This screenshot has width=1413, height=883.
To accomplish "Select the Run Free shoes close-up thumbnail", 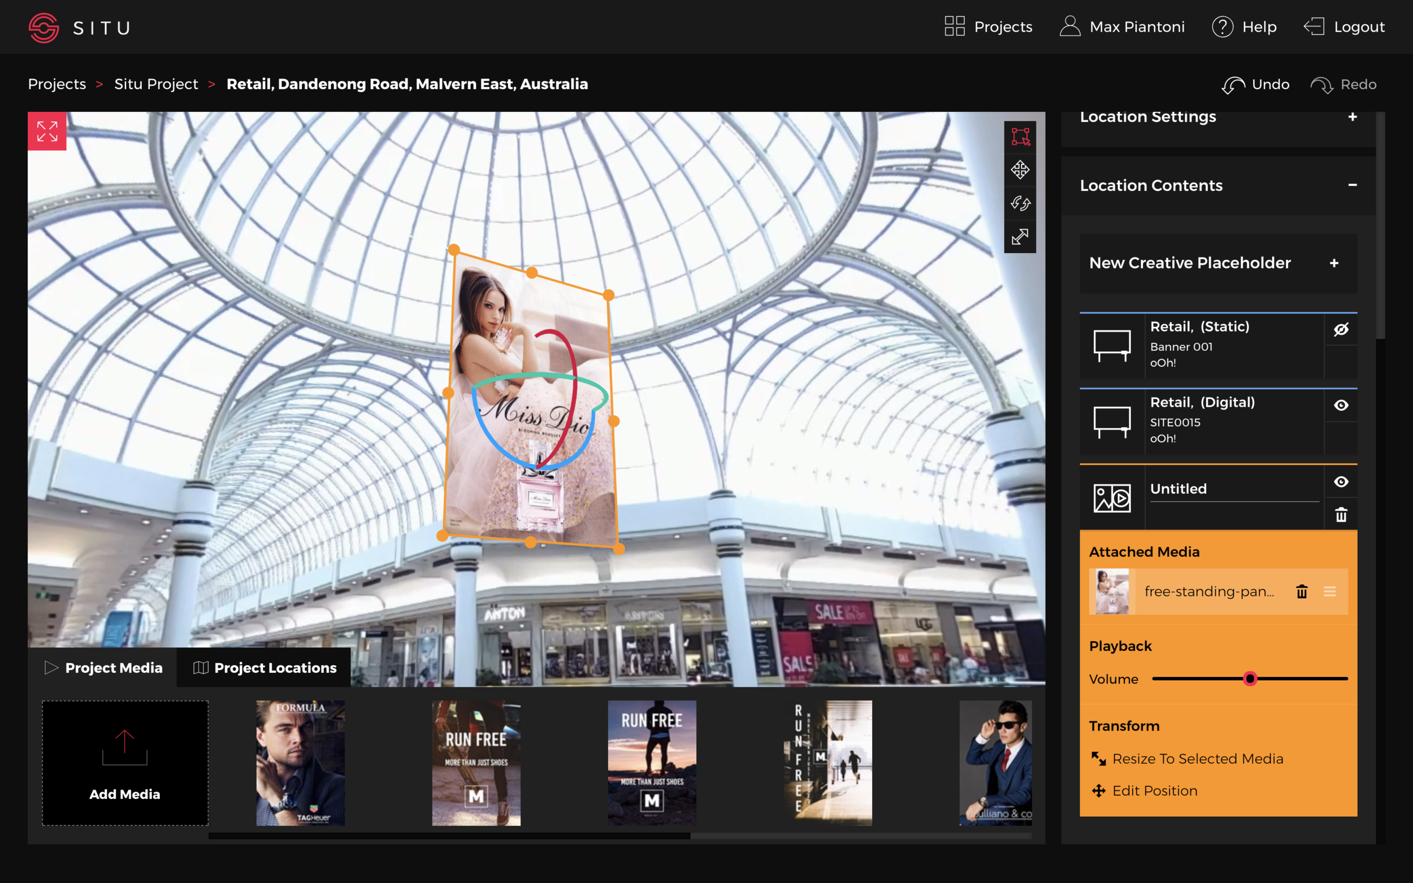I will coord(476,763).
